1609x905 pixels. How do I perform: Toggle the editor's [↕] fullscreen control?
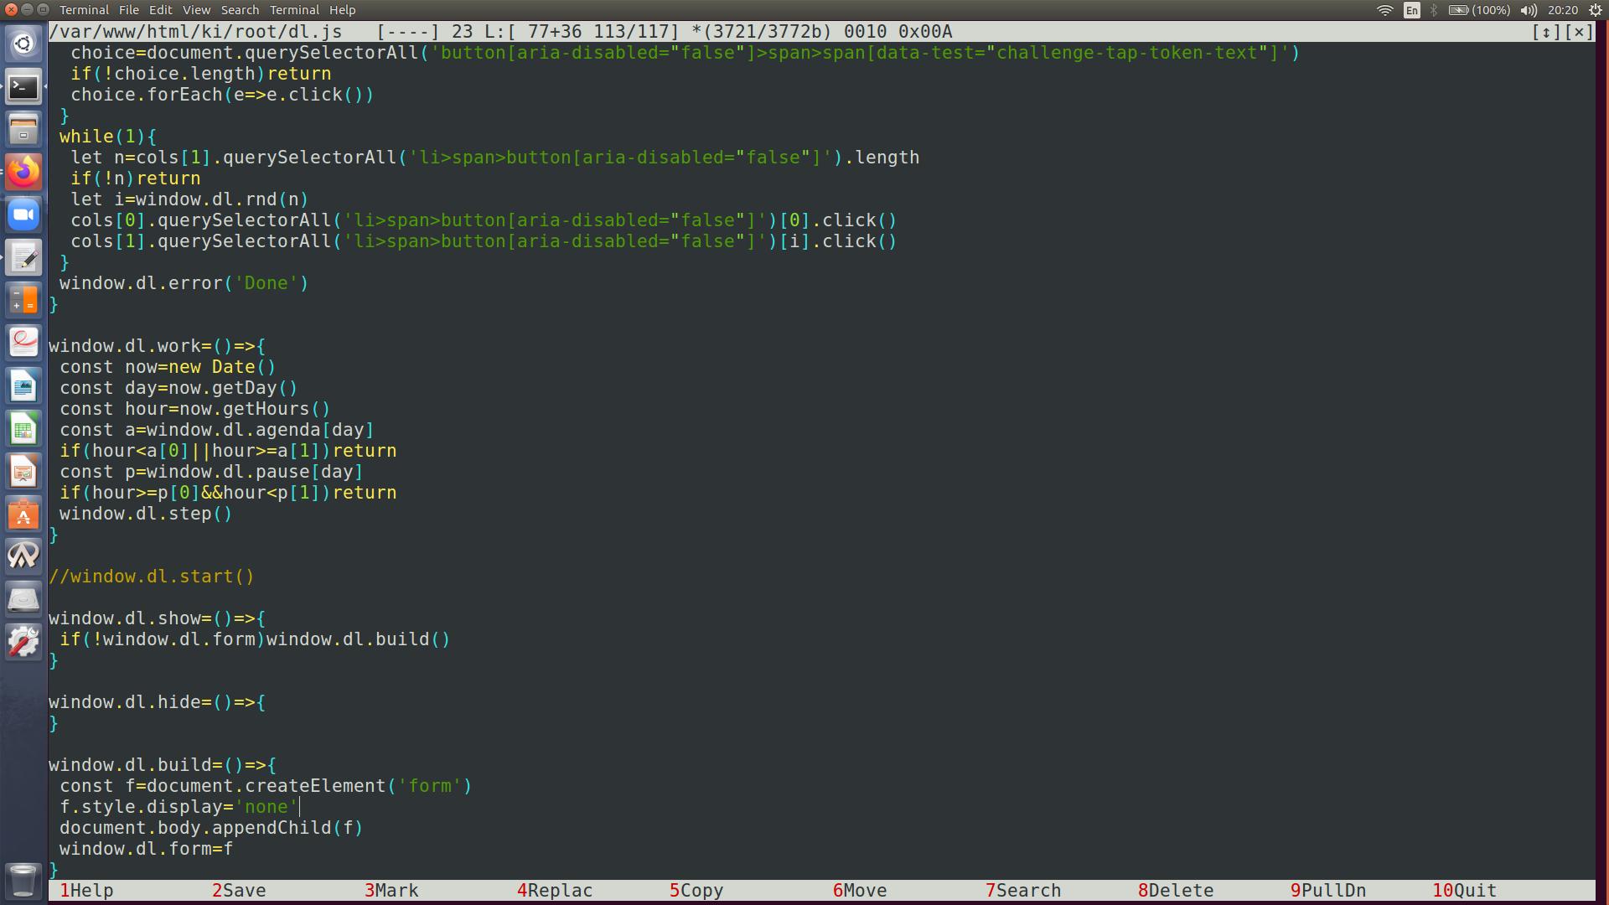coord(1546,32)
